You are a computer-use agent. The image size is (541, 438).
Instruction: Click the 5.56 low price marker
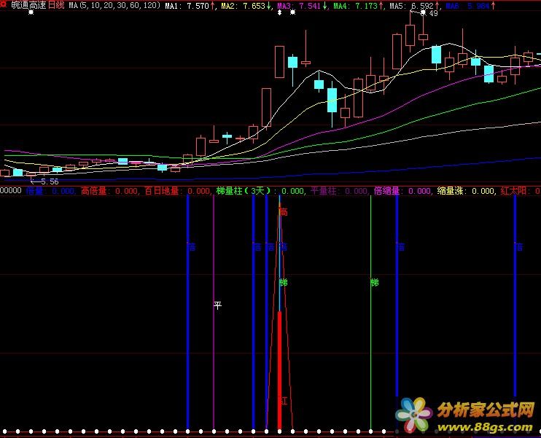(49, 181)
